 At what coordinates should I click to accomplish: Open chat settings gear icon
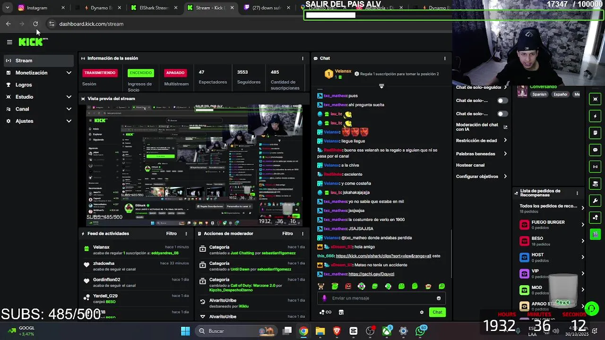422,312
